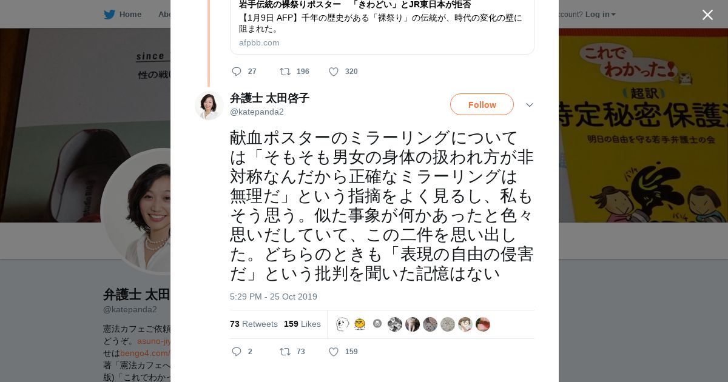Image resolution: width=728 pixels, height=382 pixels.
Task: Open the @katepanda2 handle in the tweet
Action: 257,112
